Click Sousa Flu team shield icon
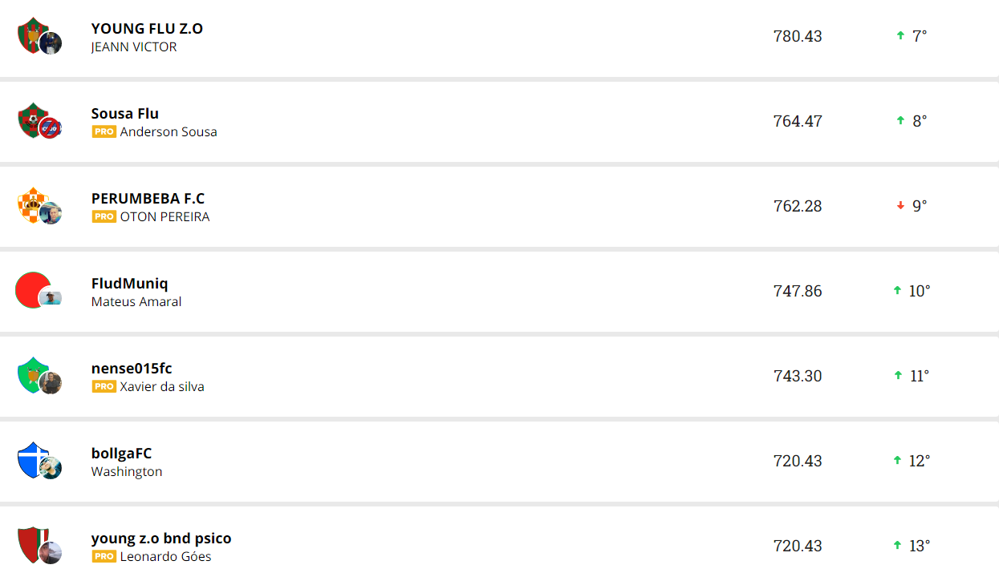Viewport: 999px width, 581px height. [x=32, y=119]
